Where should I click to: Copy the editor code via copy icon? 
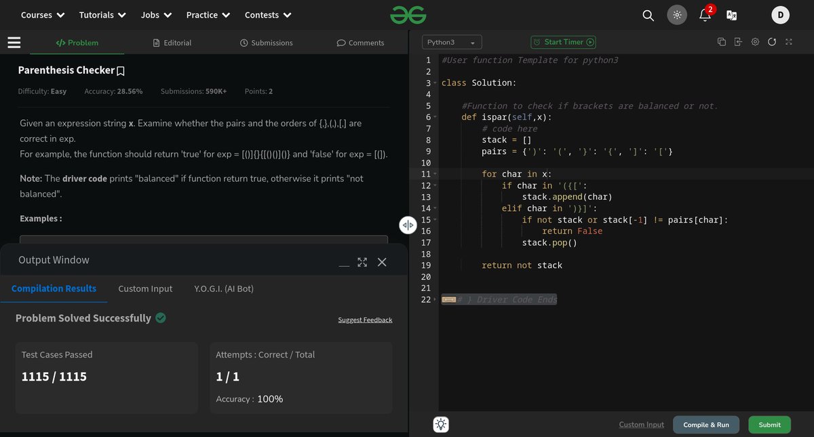[x=722, y=42]
